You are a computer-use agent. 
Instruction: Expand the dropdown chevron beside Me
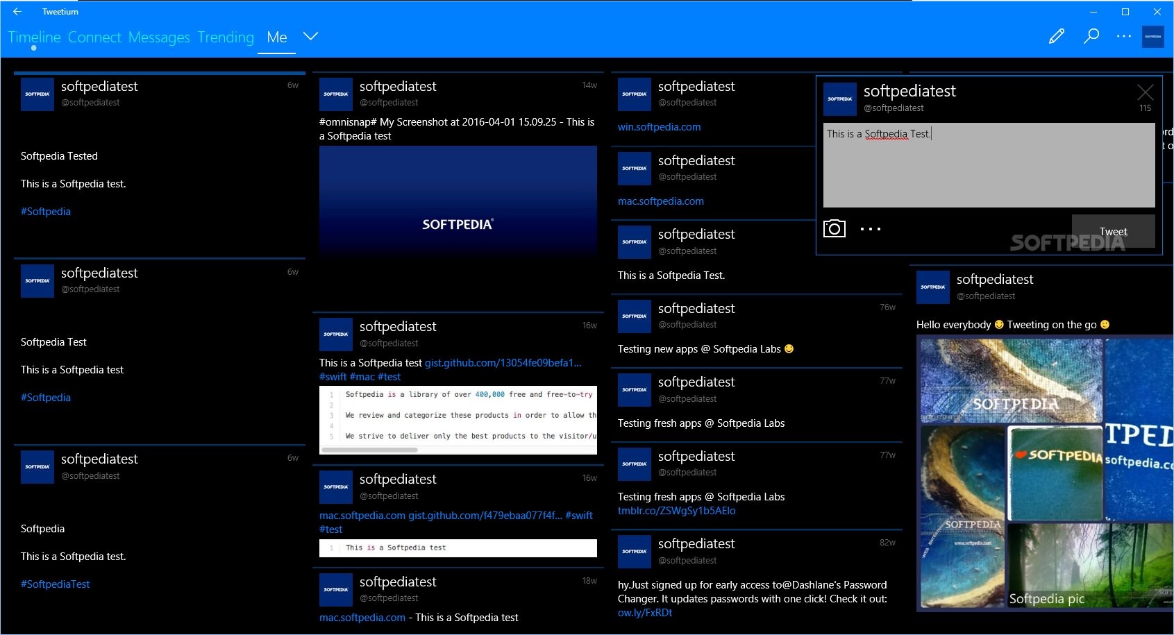(310, 36)
